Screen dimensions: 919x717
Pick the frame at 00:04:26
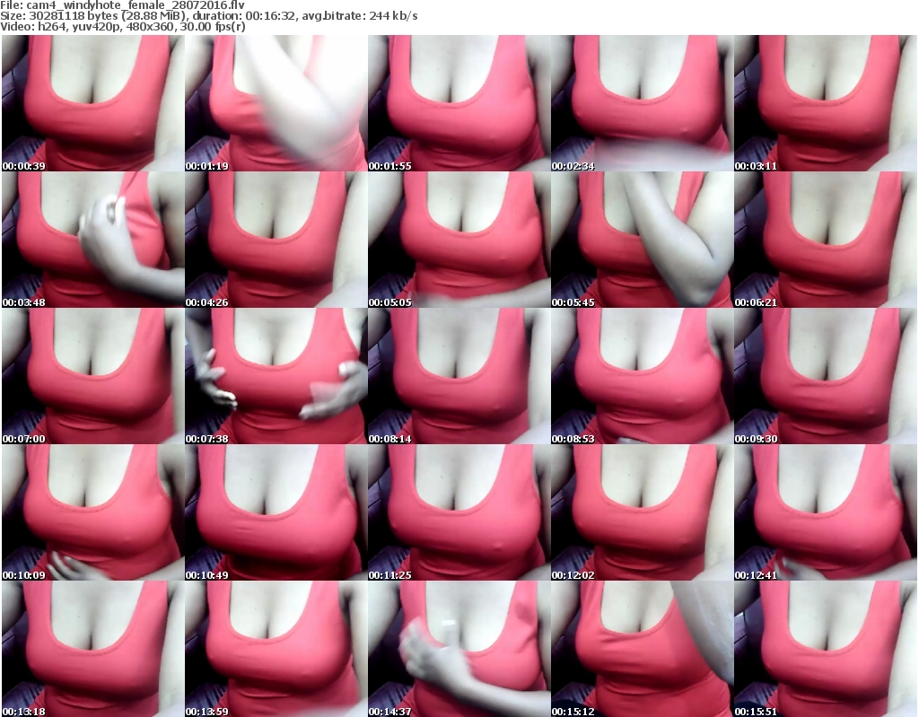(x=276, y=240)
